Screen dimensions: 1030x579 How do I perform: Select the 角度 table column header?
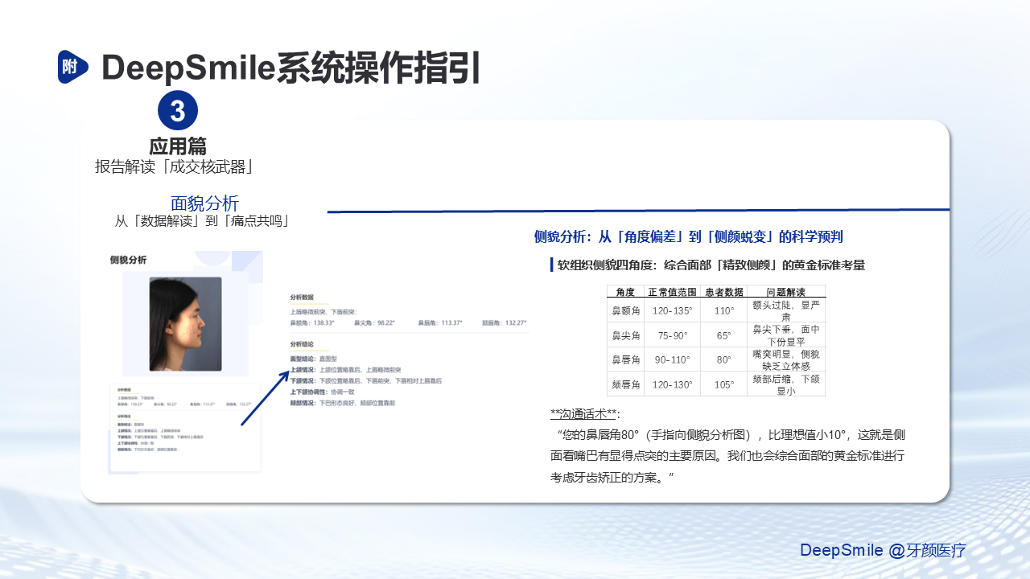tap(624, 291)
